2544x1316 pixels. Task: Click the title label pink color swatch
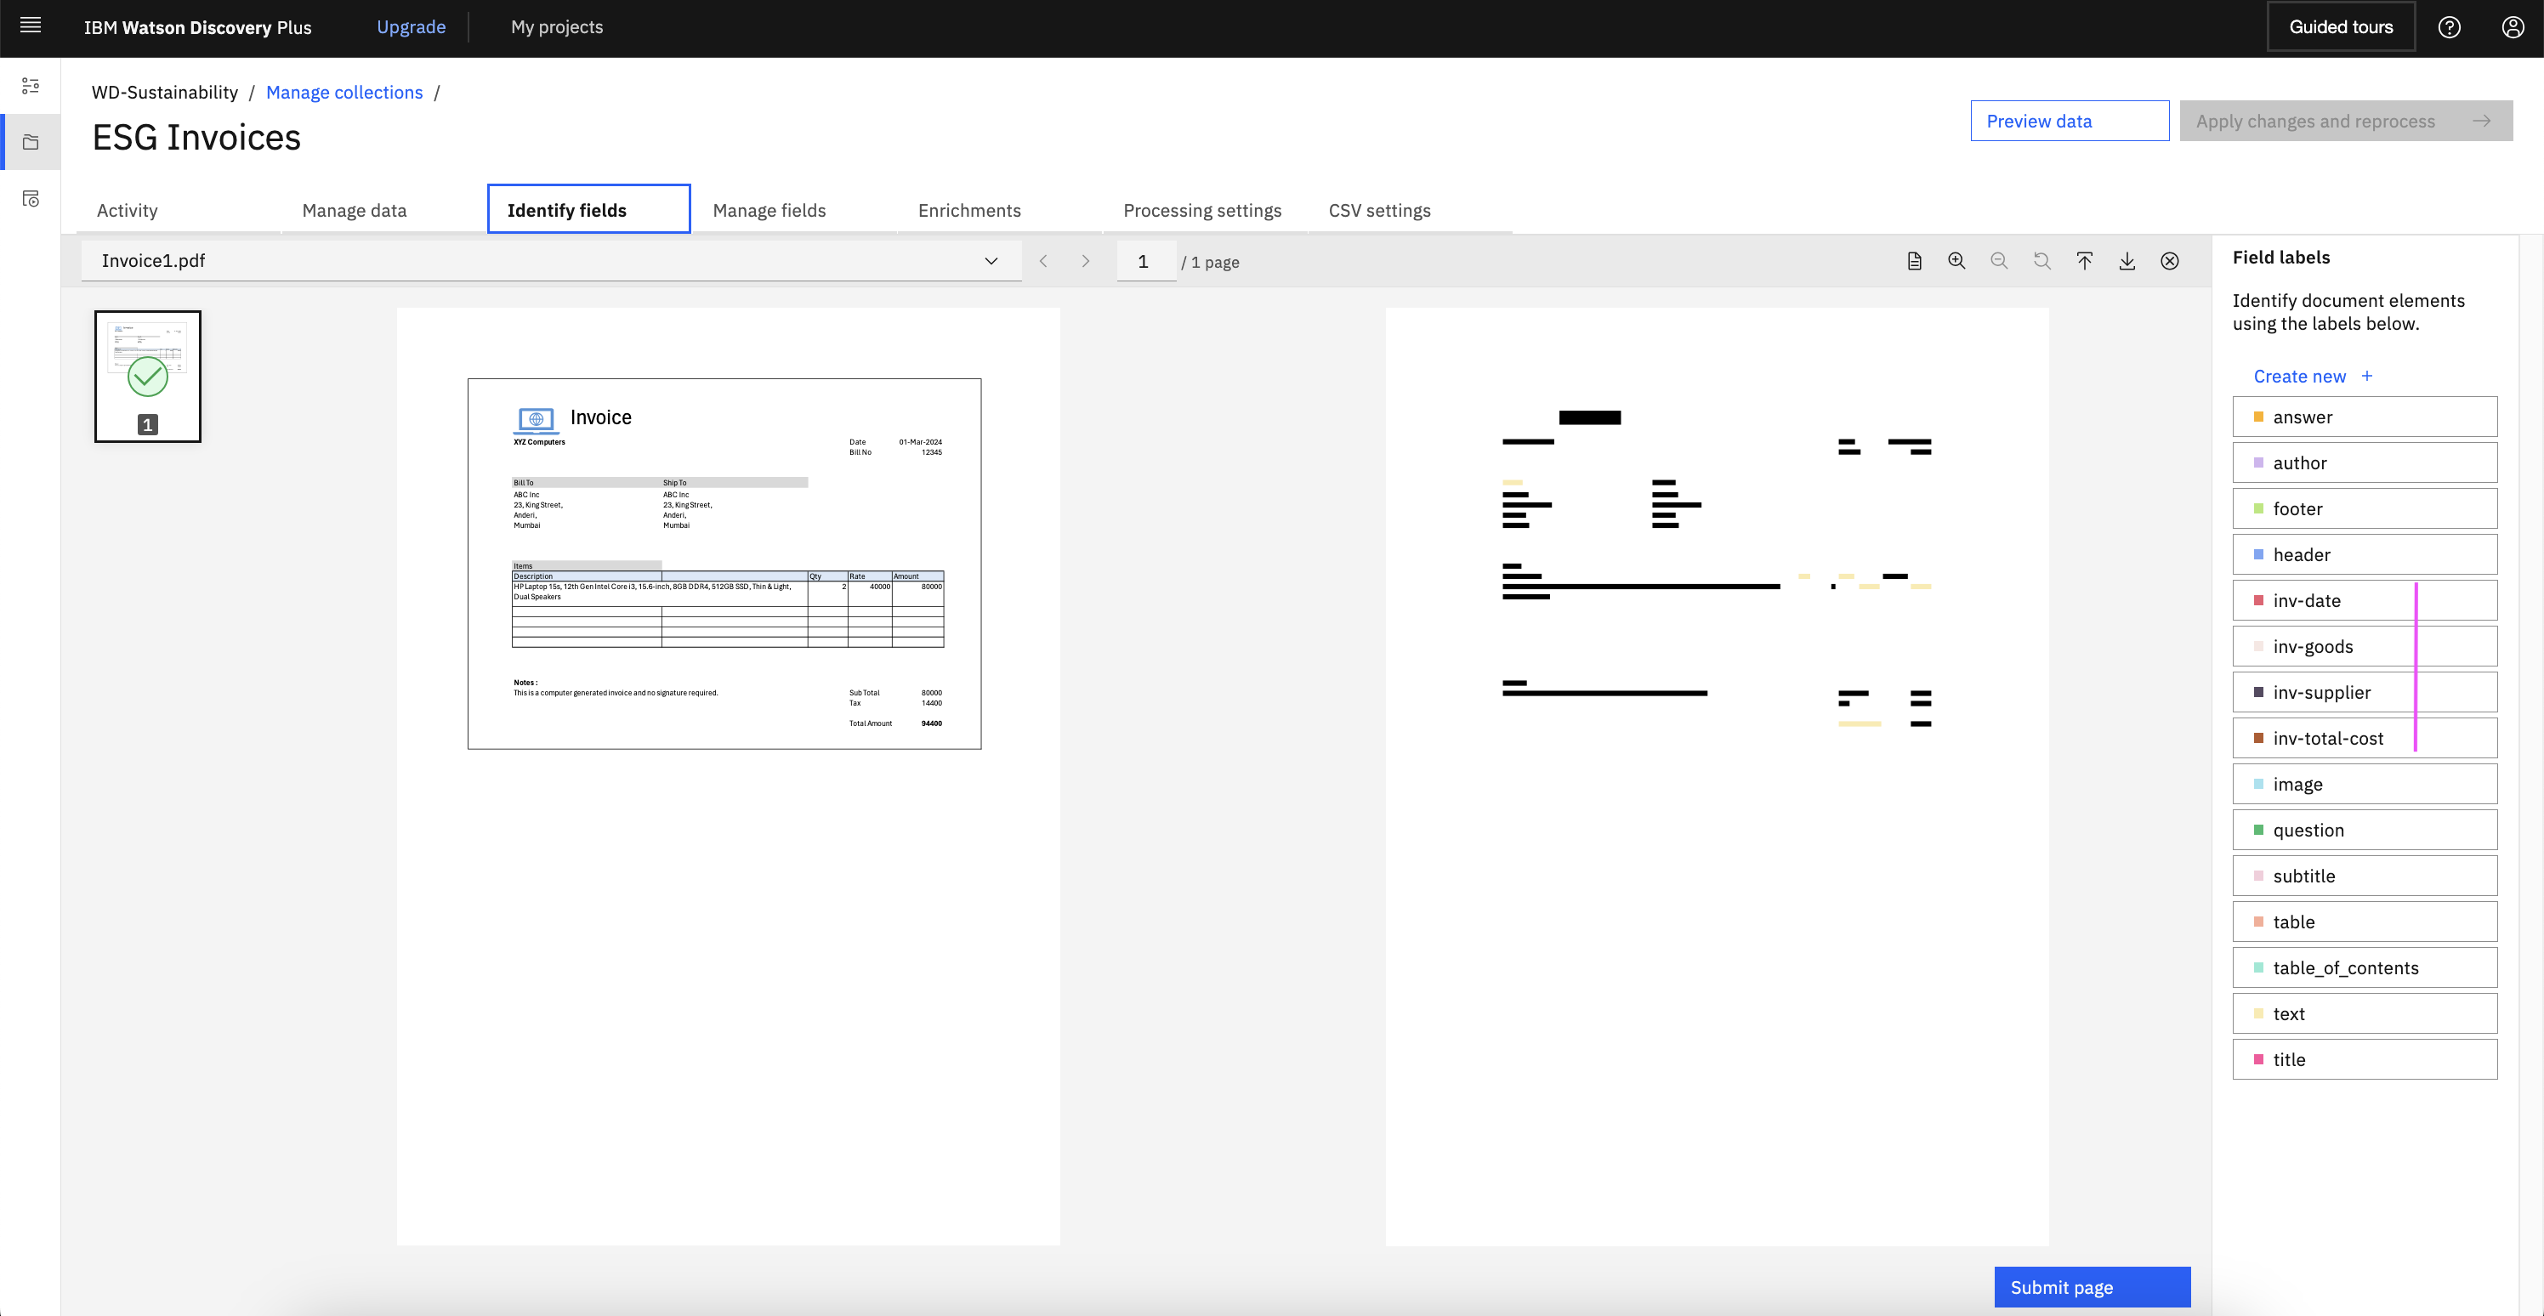2257,1059
